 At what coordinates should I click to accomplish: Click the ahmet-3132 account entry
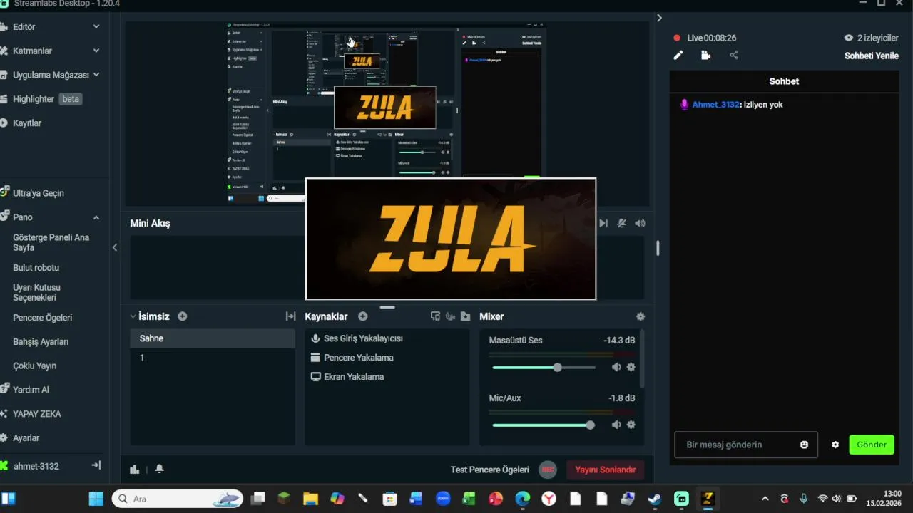click(36, 466)
